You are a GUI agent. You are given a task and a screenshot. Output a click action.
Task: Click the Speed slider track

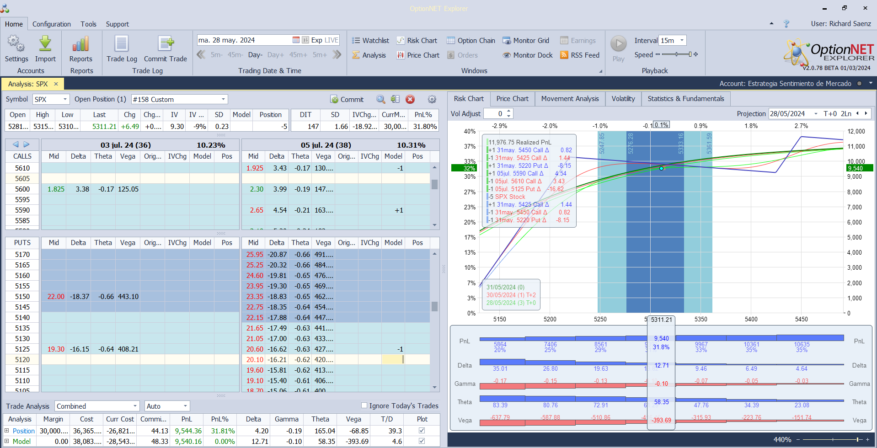pyautogui.click(x=676, y=54)
